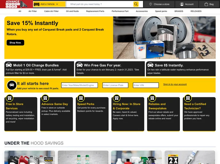220x164 pixels.
Task: Open the Replacement Parts category
Action: click(x=95, y=11)
